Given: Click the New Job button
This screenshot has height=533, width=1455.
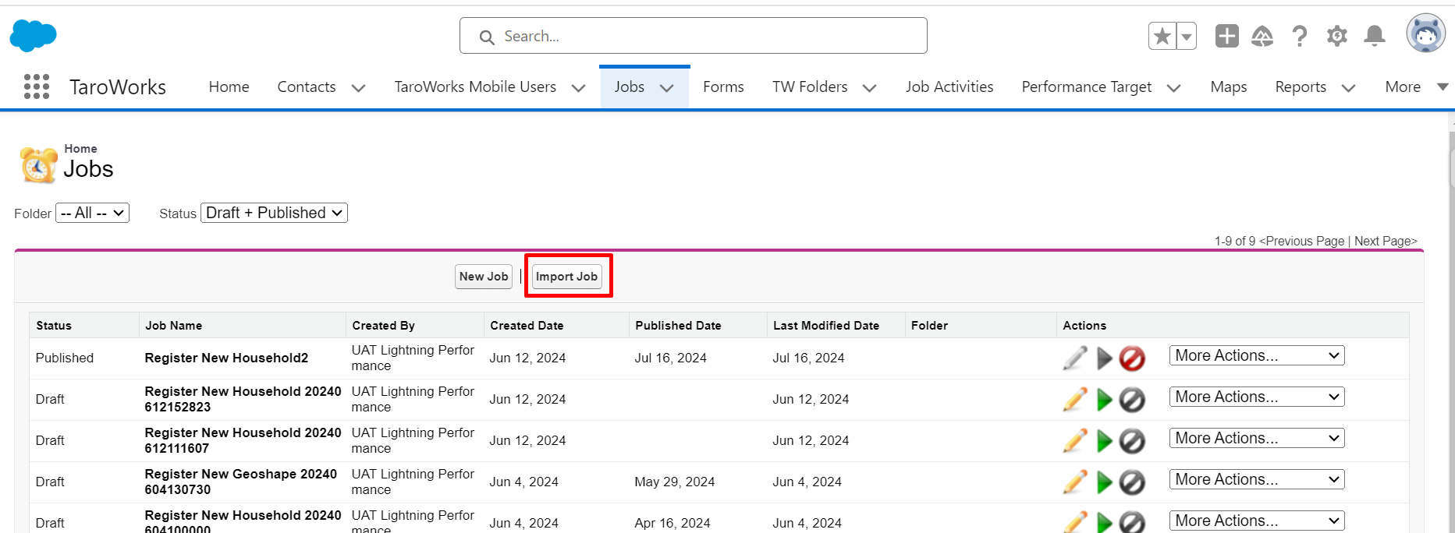Looking at the screenshot, I should point(483,277).
